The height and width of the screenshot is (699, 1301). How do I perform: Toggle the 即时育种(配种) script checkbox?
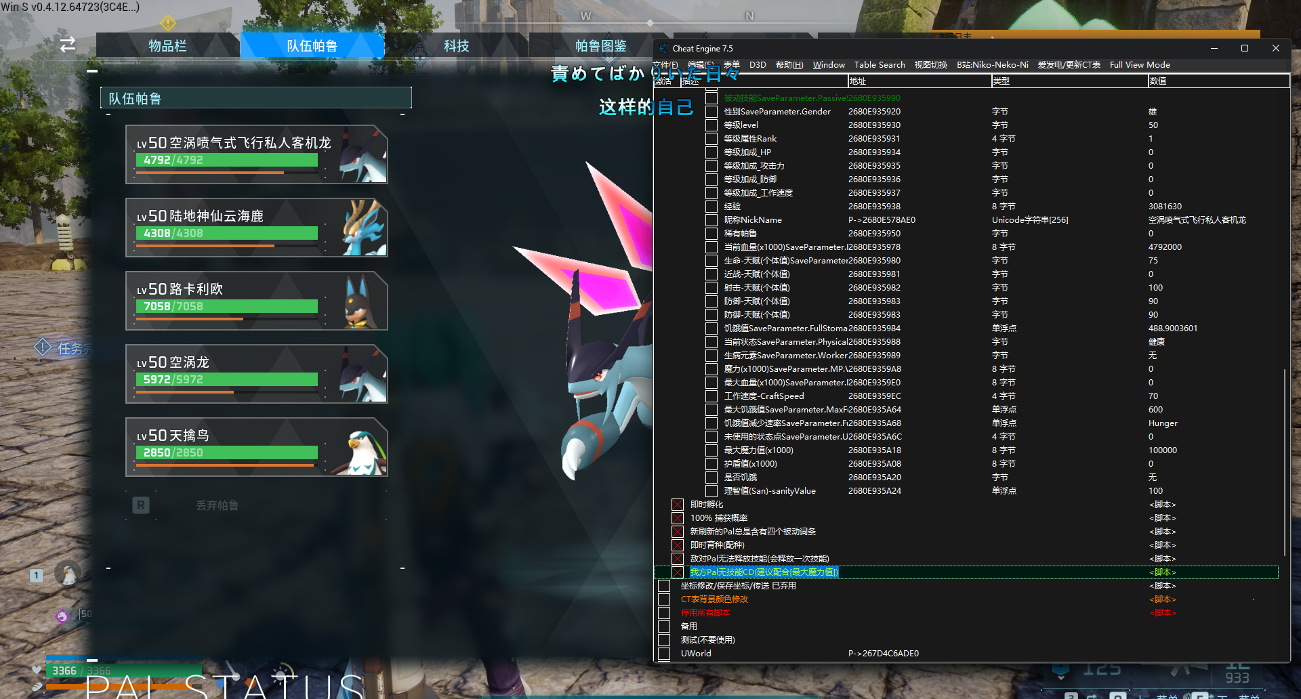[678, 545]
